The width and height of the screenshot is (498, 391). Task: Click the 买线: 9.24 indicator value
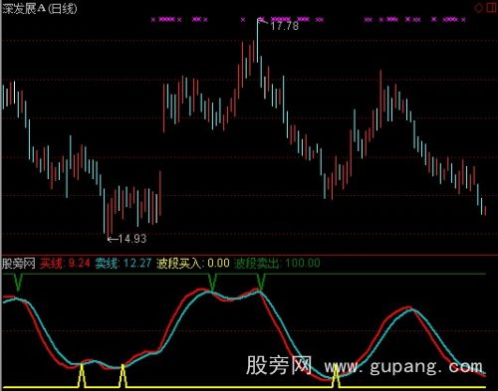(x=65, y=264)
